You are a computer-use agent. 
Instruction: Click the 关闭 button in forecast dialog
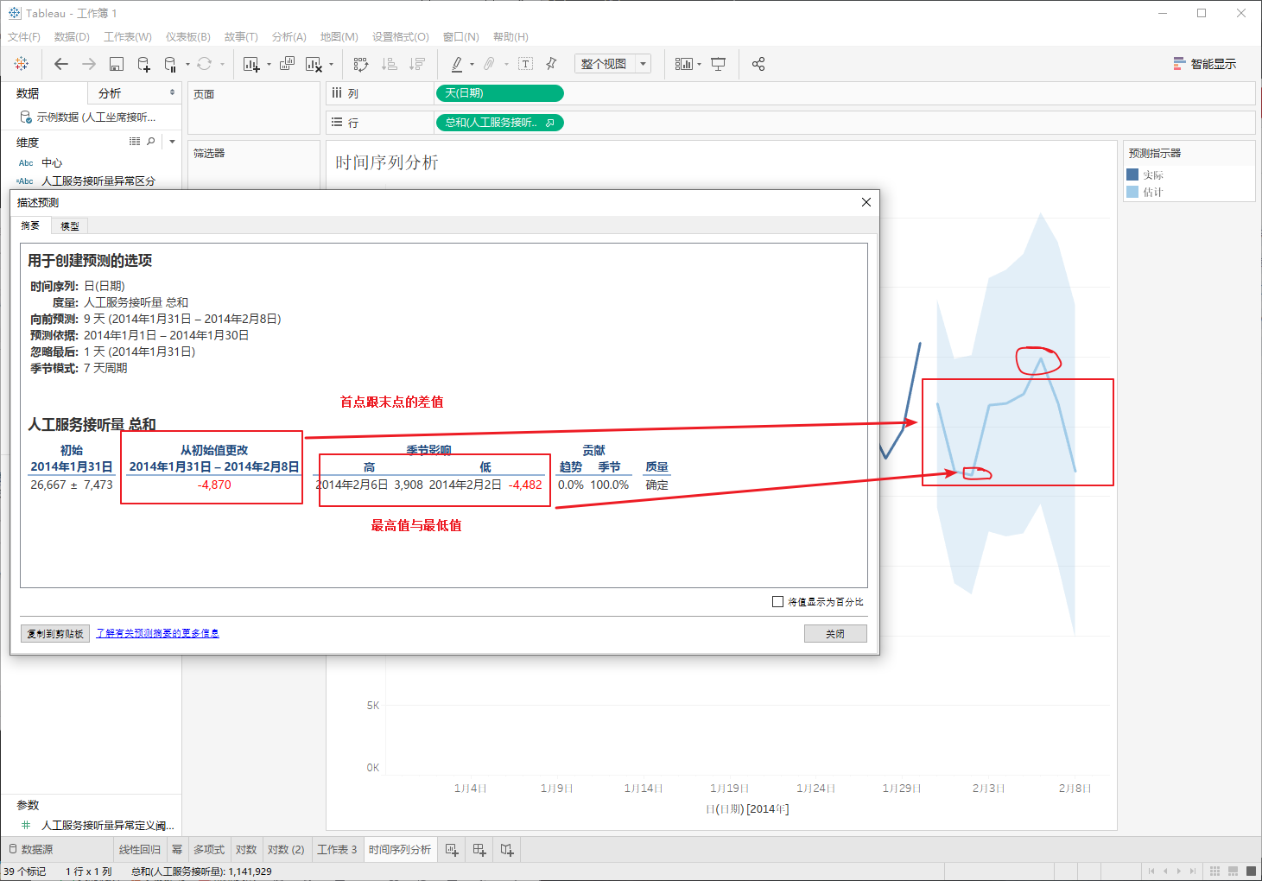(835, 634)
